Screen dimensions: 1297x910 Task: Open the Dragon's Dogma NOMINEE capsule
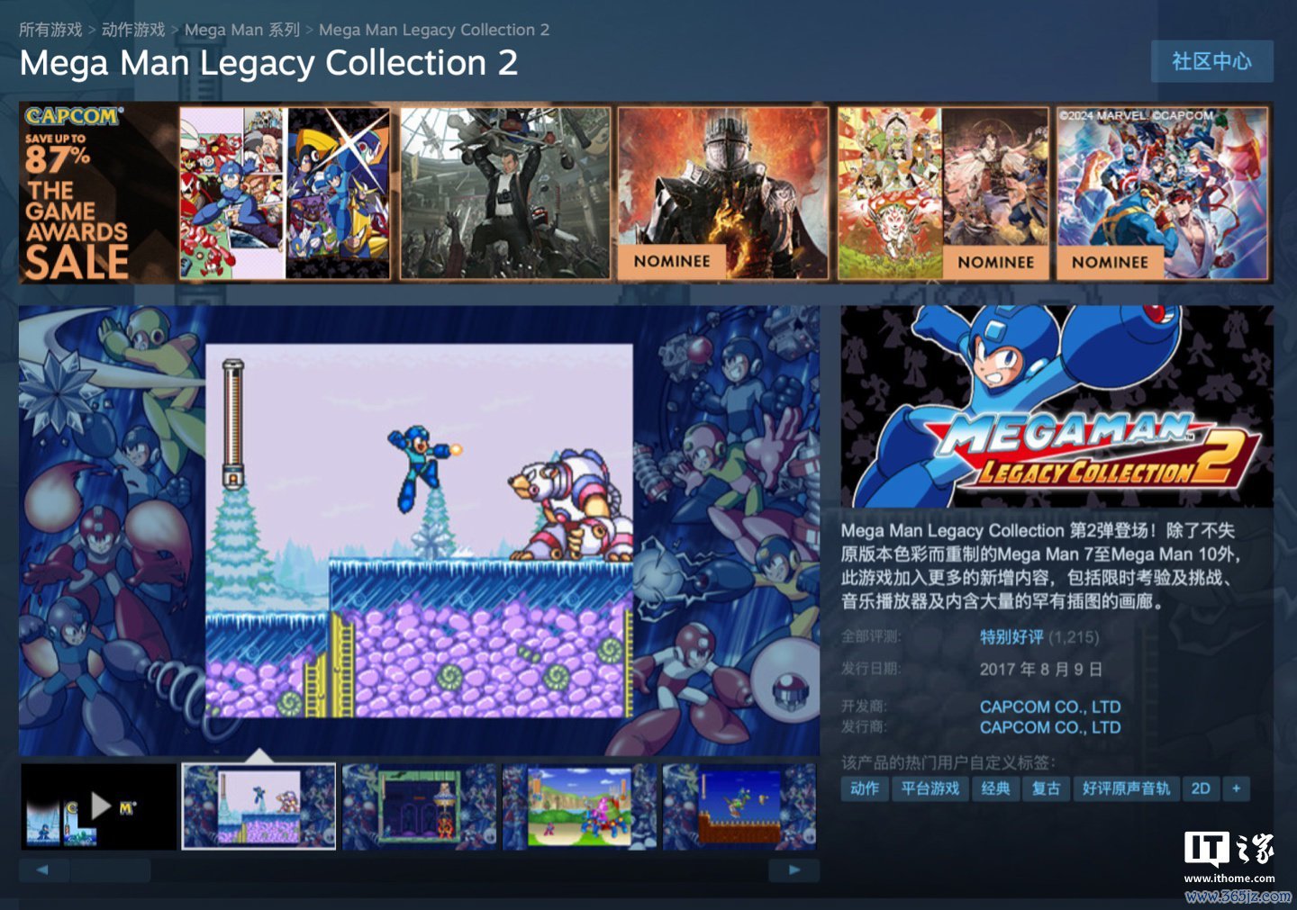pyautogui.click(x=723, y=194)
